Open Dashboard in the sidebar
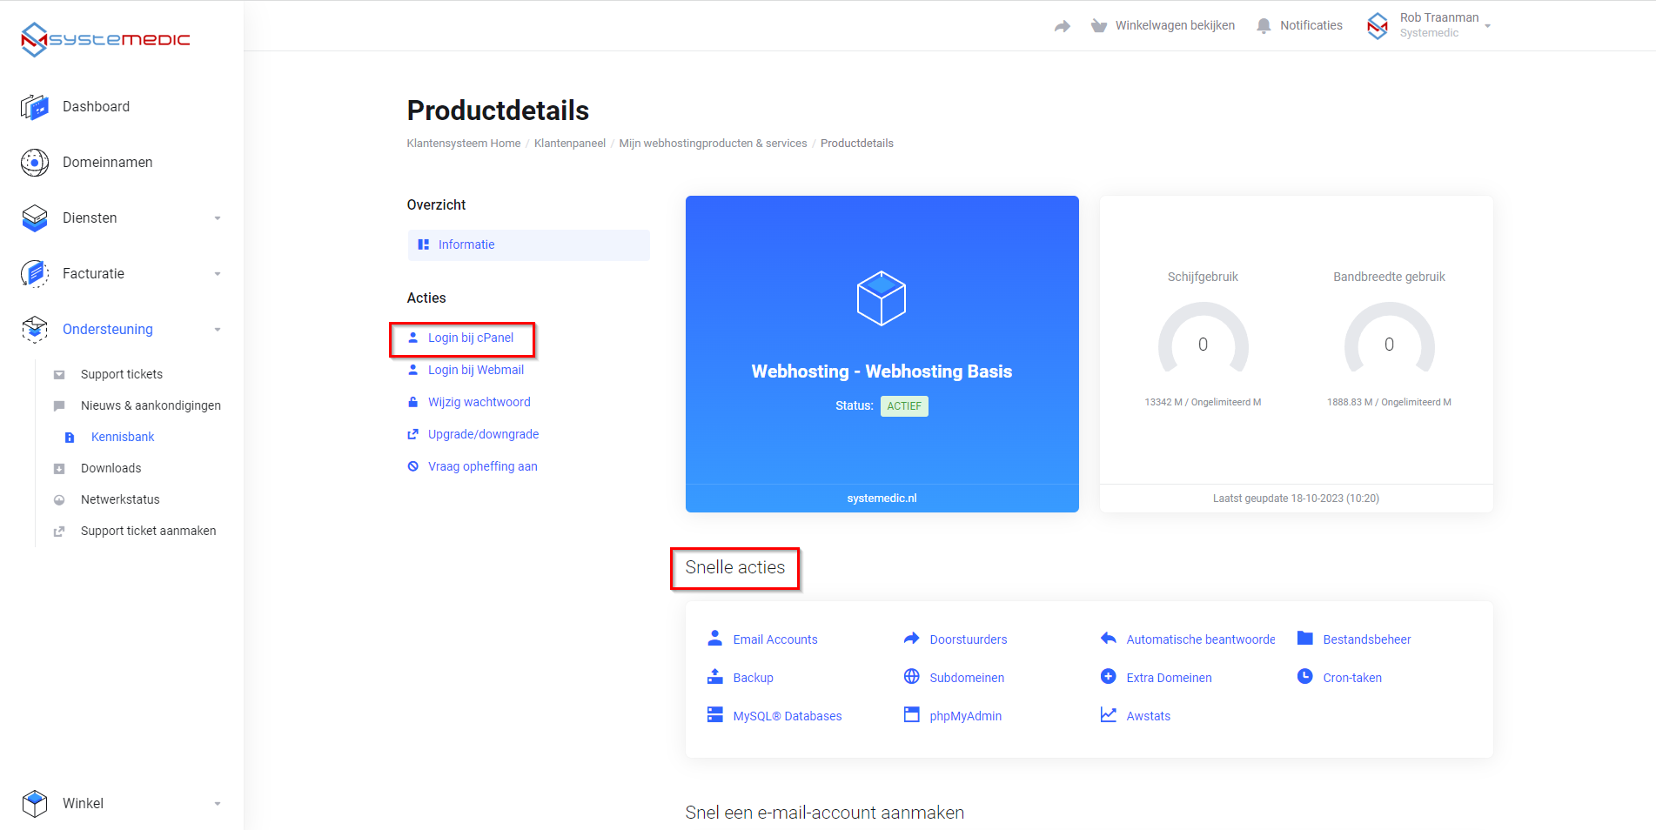Image resolution: width=1656 pixels, height=830 pixels. point(96,107)
